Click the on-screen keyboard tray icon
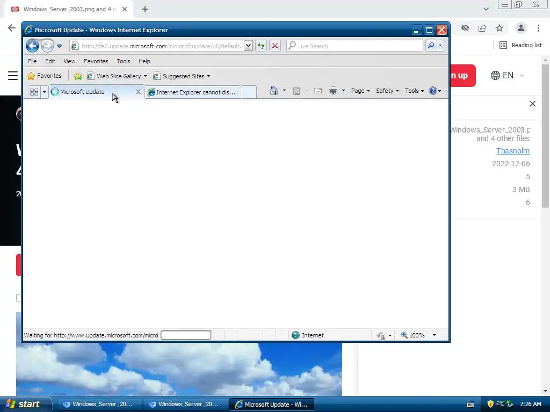This screenshot has height=412, width=550. pos(471,404)
